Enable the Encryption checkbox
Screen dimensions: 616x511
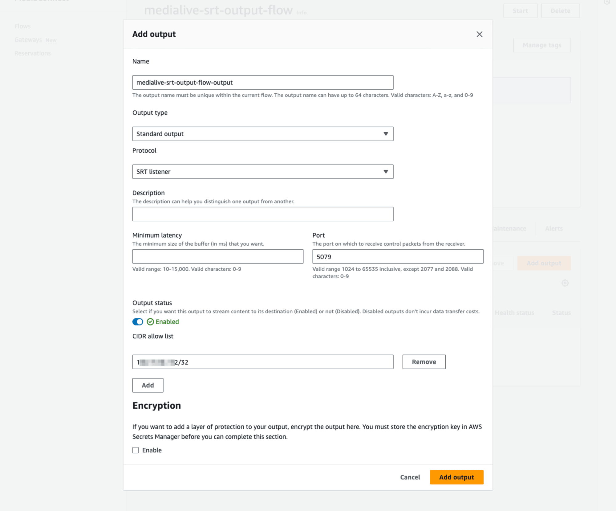[x=136, y=450]
